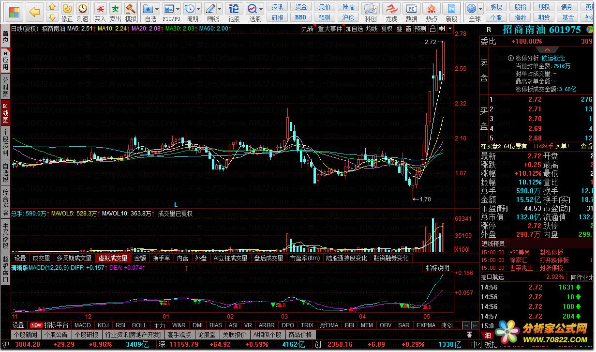Screen dimensions: 596x352
Task: Expand the 自选 dropdown arrow
Action: coord(158,9)
